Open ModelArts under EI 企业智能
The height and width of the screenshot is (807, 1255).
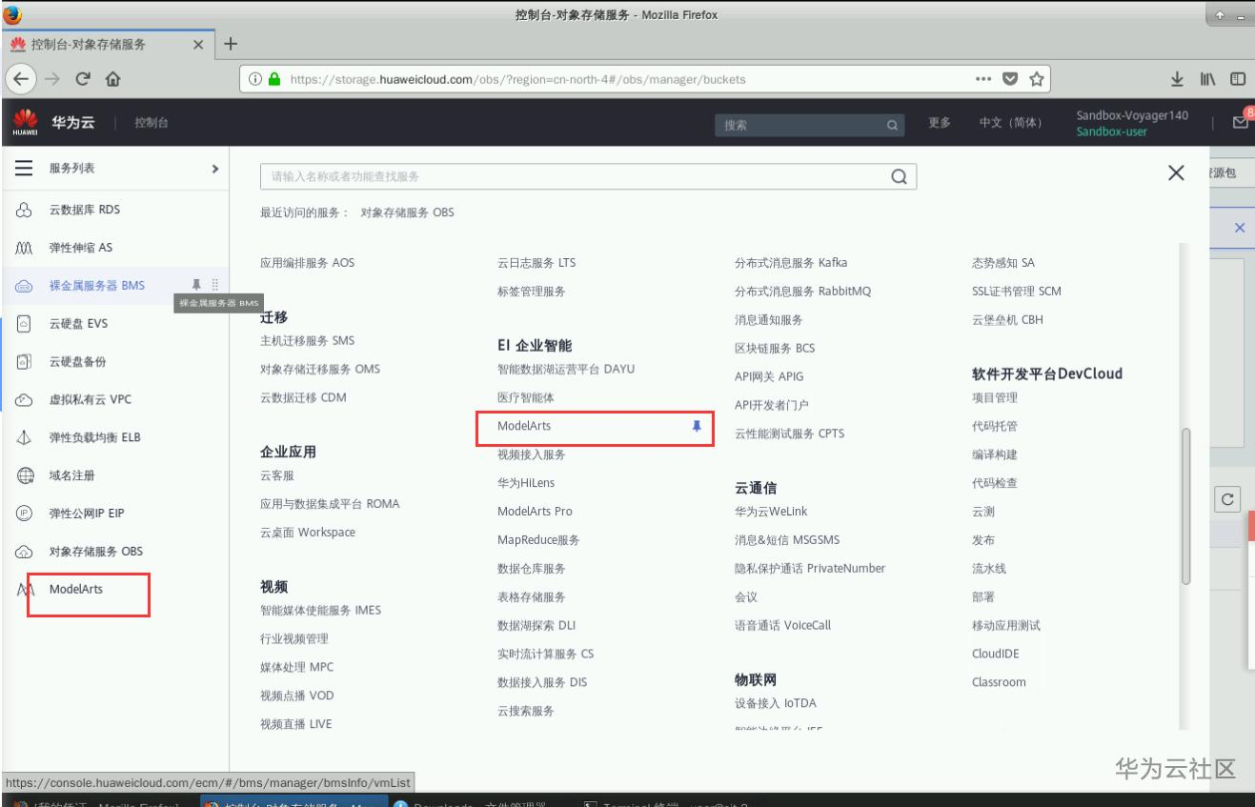524,426
